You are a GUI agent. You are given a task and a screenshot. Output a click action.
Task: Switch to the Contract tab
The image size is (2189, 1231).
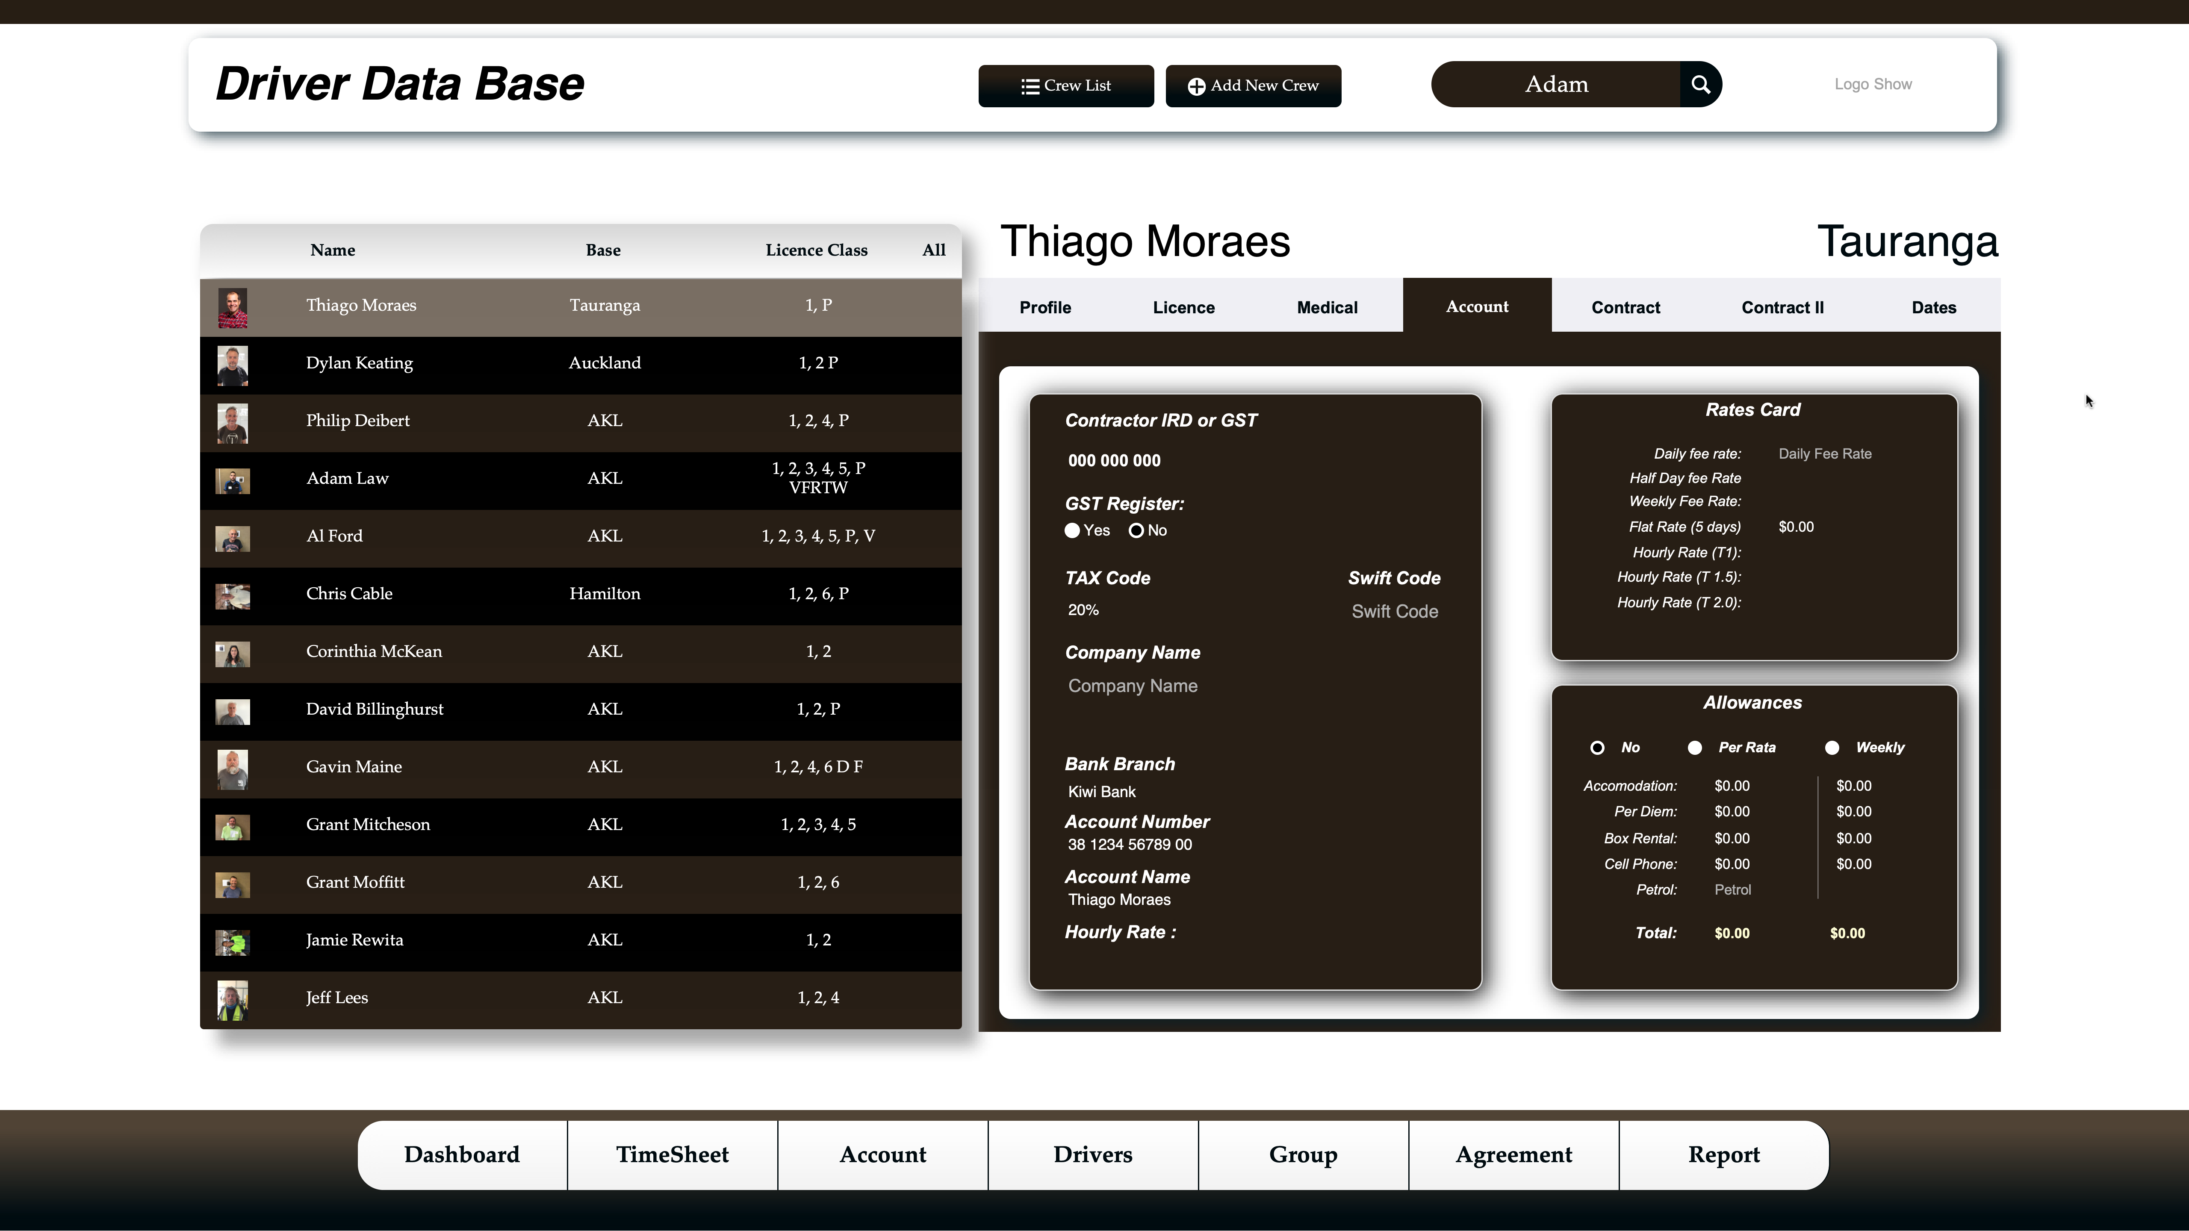pos(1626,307)
